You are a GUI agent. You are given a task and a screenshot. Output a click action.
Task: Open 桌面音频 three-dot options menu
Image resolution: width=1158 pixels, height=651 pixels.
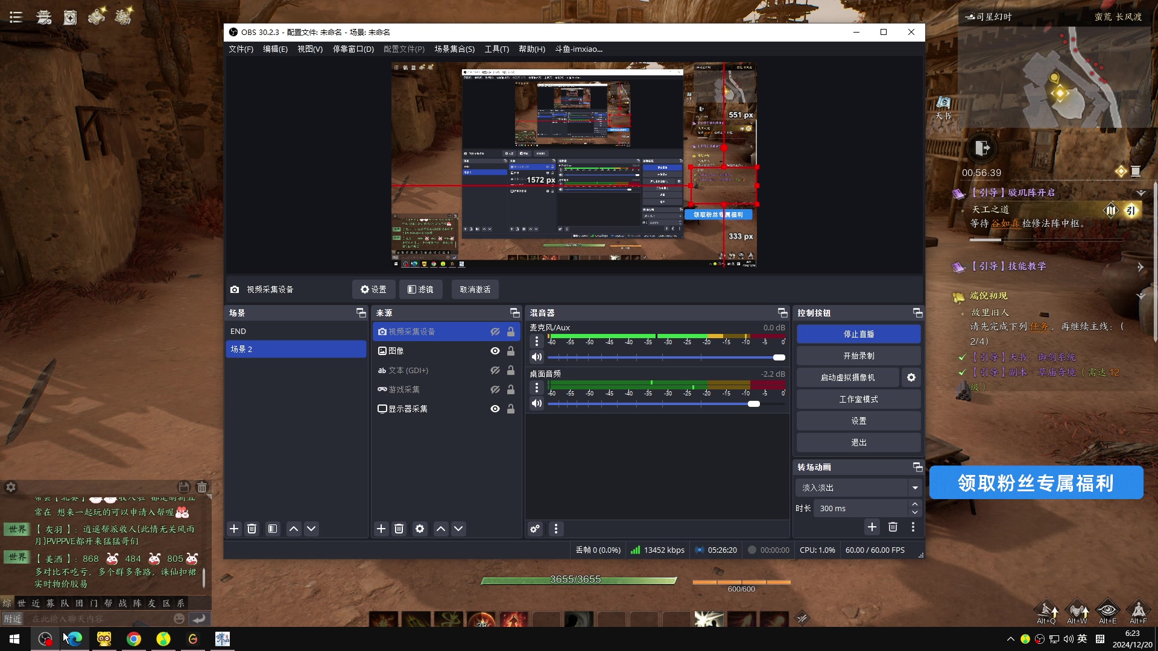click(x=536, y=388)
